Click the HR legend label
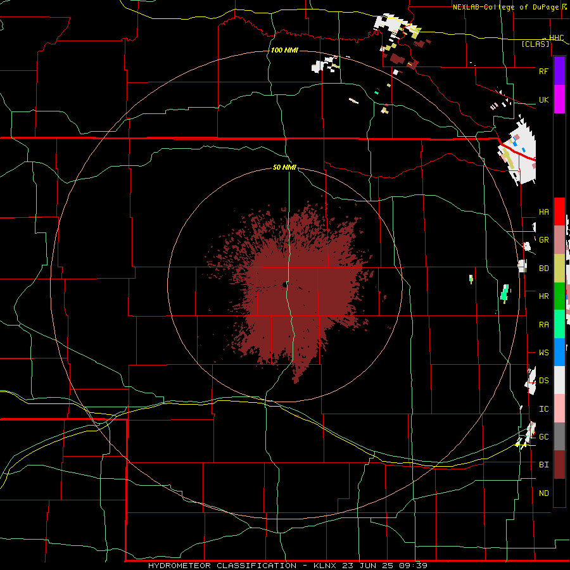 coord(543,296)
